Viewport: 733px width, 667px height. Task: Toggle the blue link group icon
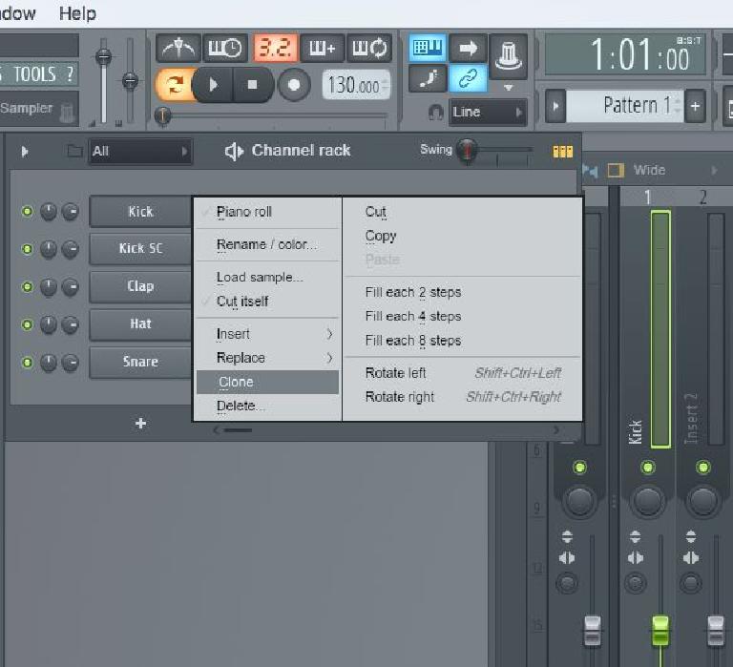(x=468, y=78)
